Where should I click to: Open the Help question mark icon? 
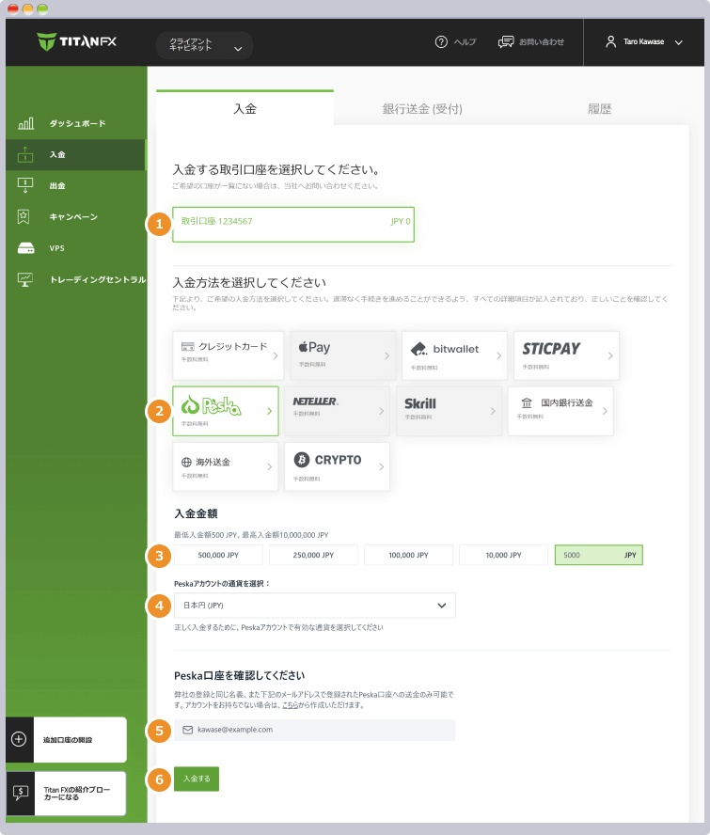coord(441,41)
